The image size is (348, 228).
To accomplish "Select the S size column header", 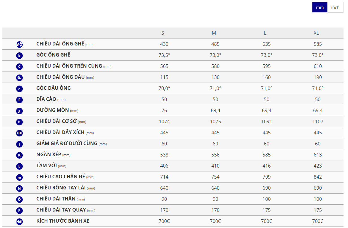I will point(163,33).
